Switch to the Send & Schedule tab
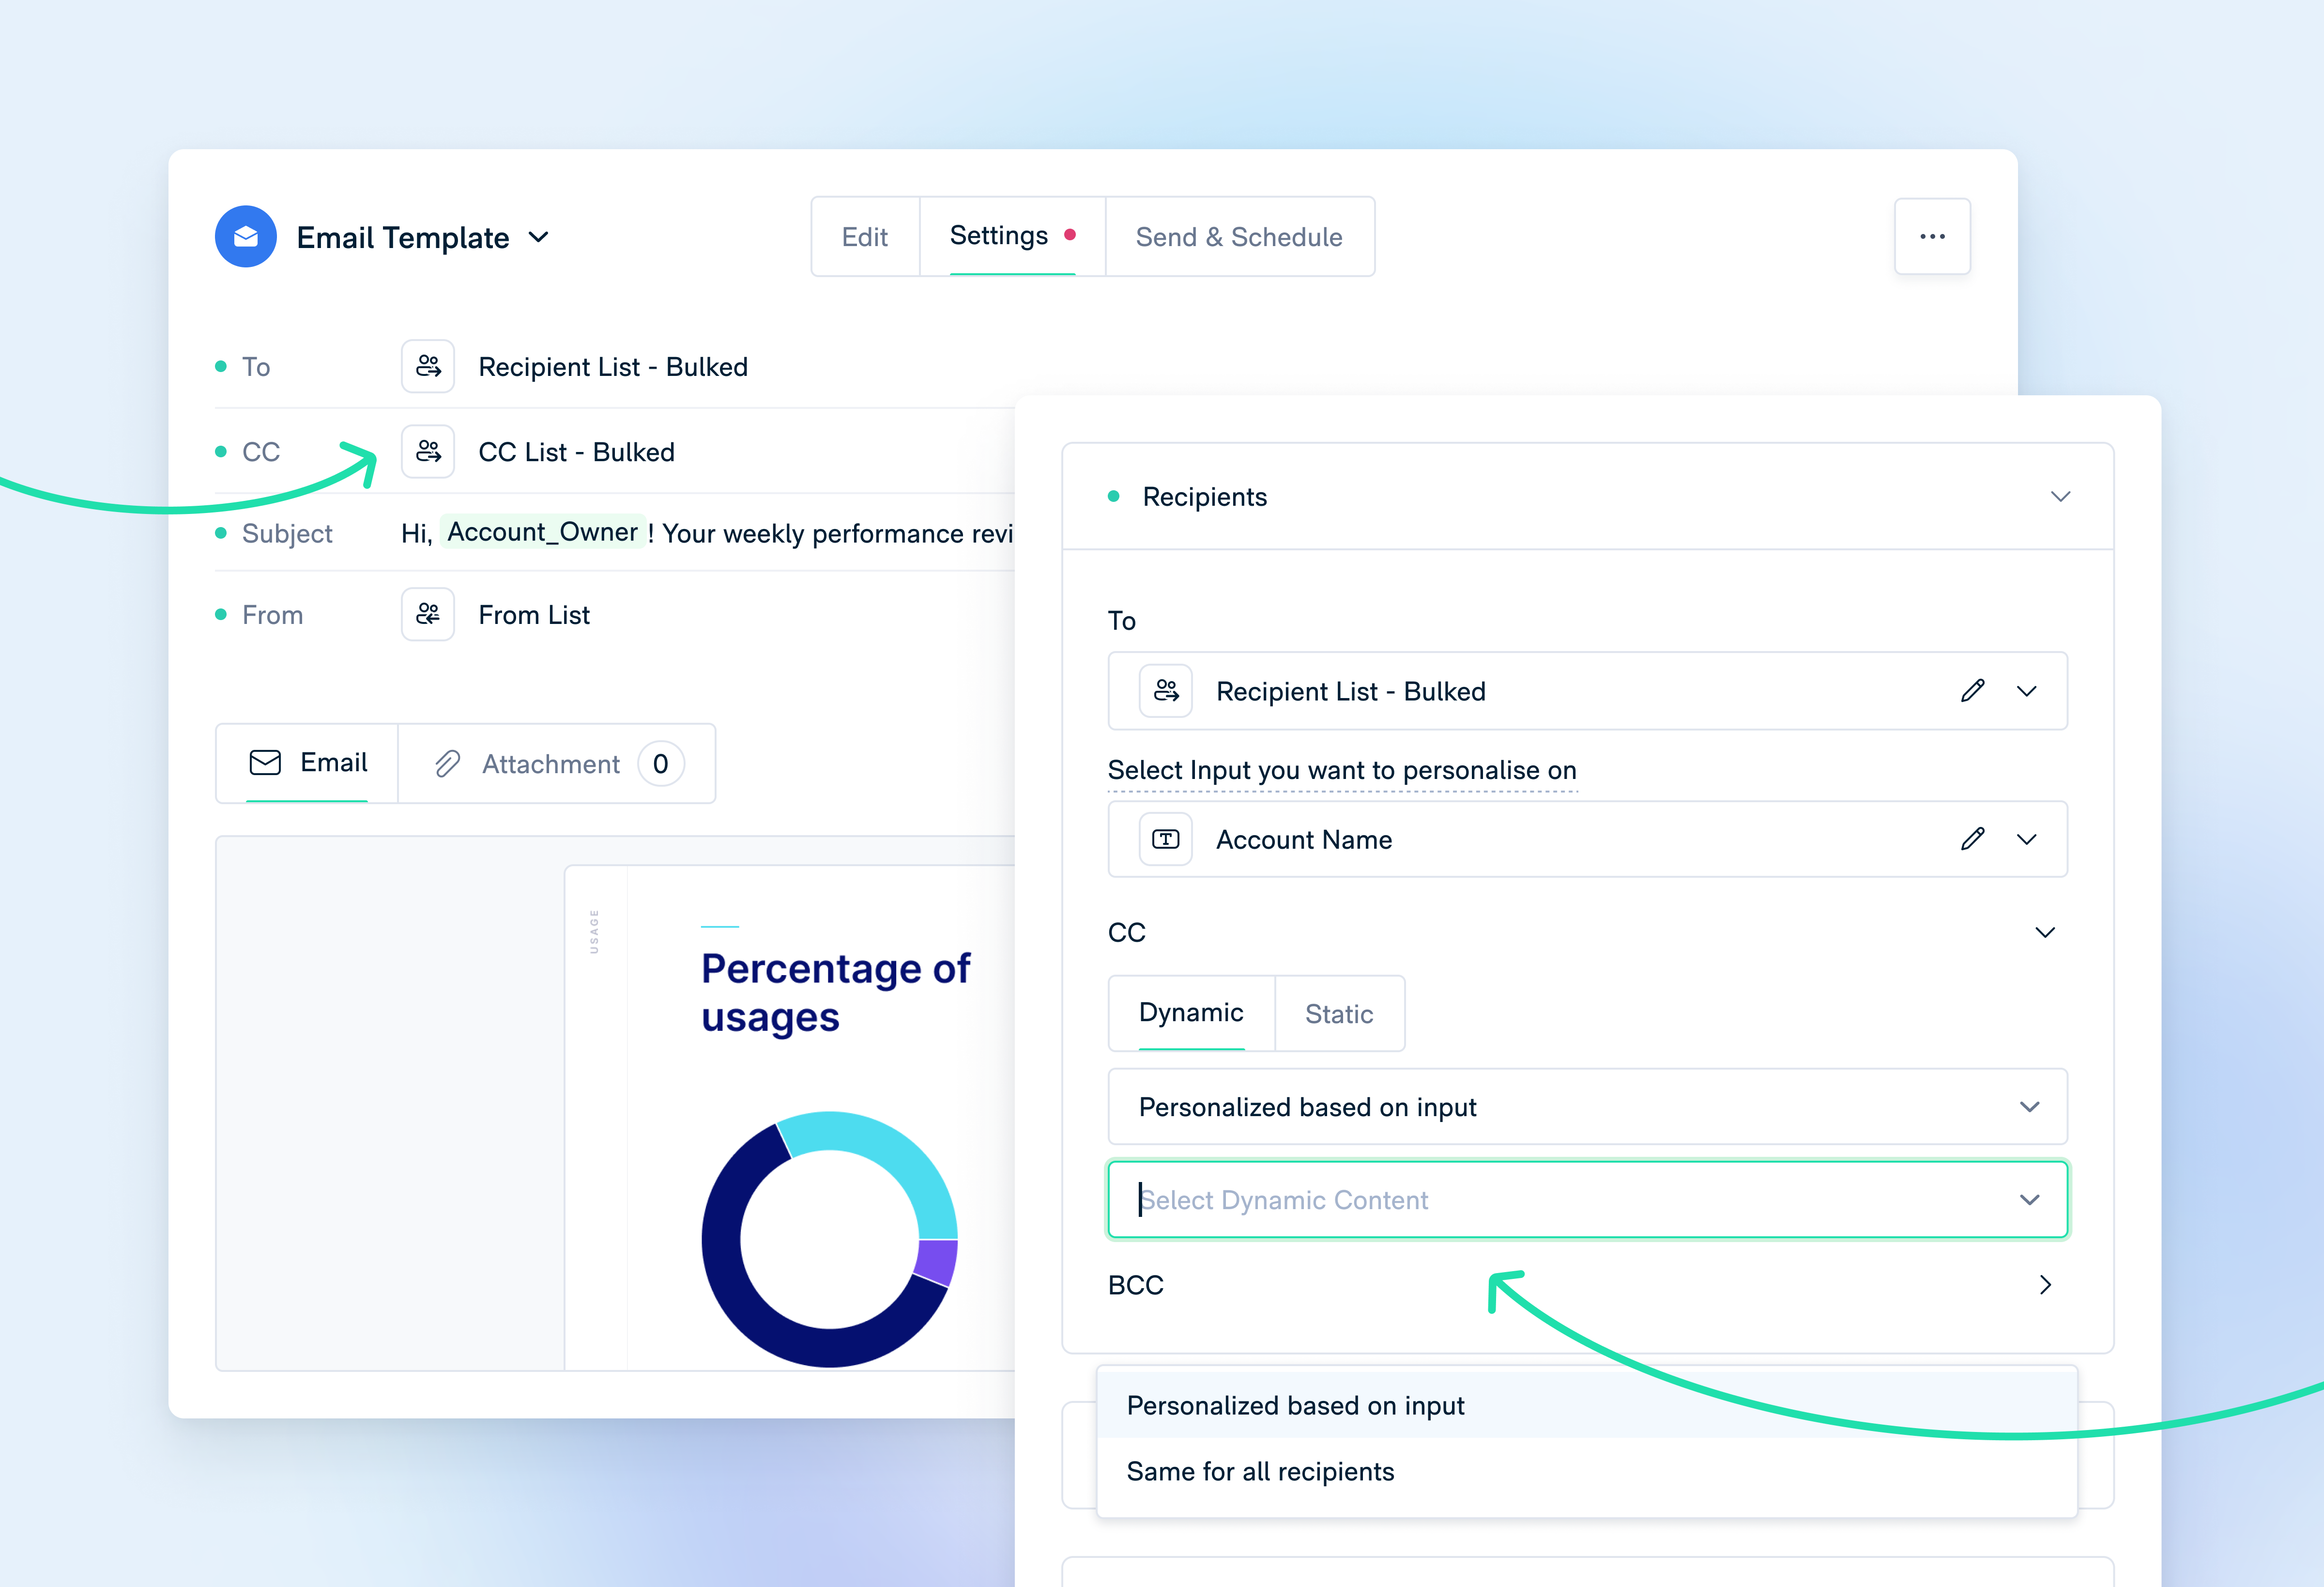The image size is (2324, 1587). tap(1238, 237)
